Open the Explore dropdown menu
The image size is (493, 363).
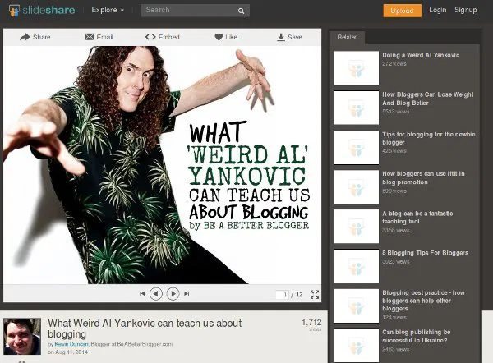108,11
